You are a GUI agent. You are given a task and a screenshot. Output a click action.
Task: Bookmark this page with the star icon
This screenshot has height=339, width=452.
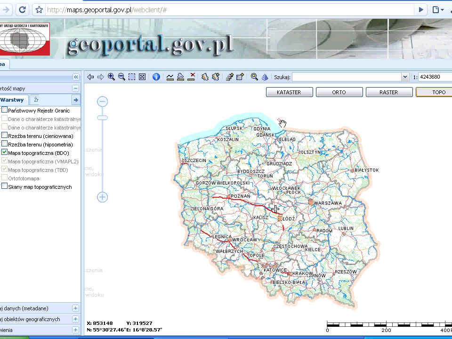pyautogui.click(x=39, y=10)
